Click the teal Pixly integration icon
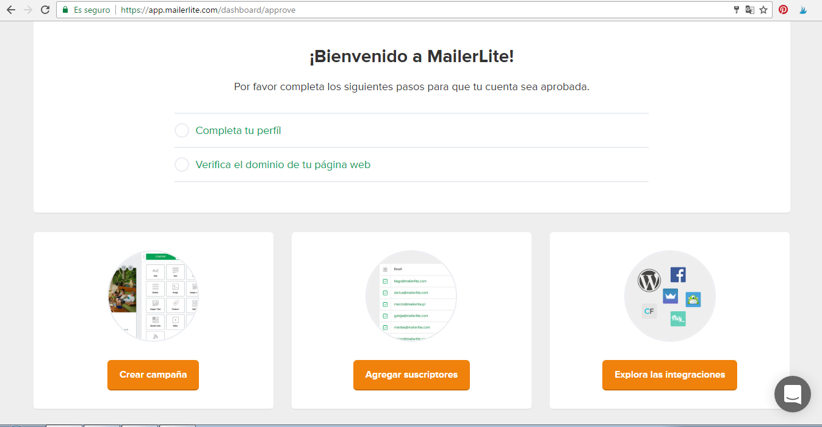This screenshot has width=822, height=427. (x=678, y=319)
